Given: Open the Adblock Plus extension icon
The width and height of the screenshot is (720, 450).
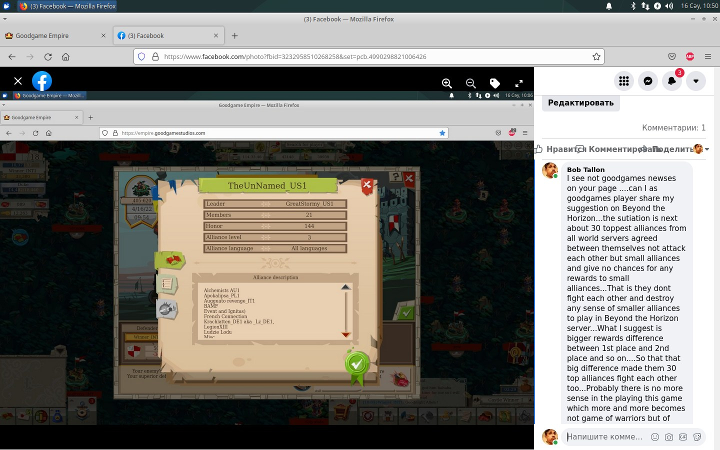Looking at the screenshot, I should point(690,56).
